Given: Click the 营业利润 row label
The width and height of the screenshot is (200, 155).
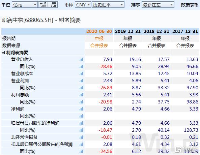Looking at the screenshot, I should 20,81.
